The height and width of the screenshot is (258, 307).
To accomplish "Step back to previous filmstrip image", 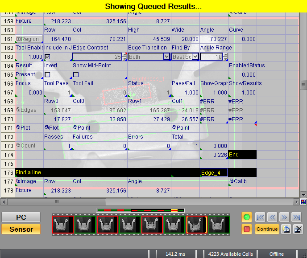I will point(272,217).
